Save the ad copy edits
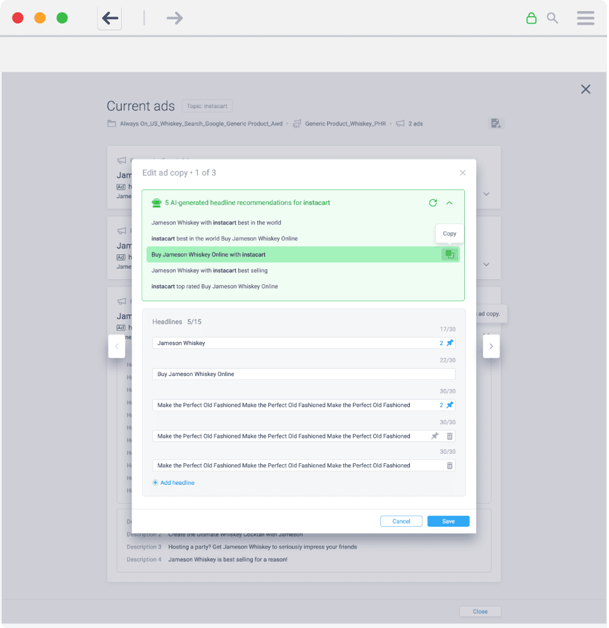 click(x=448, y=521)
